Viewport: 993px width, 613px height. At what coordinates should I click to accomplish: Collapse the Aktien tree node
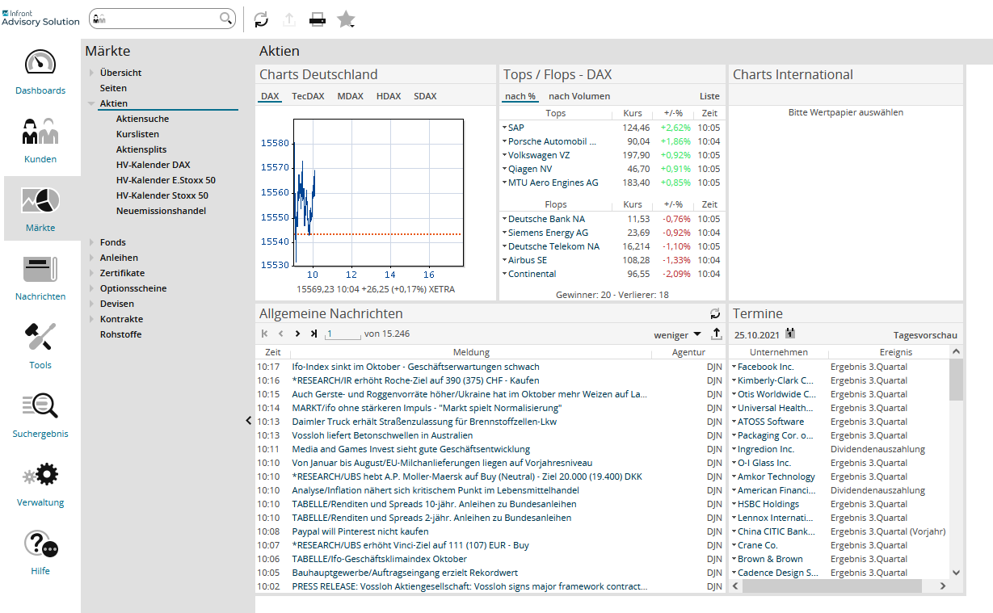tap(92, 104)
